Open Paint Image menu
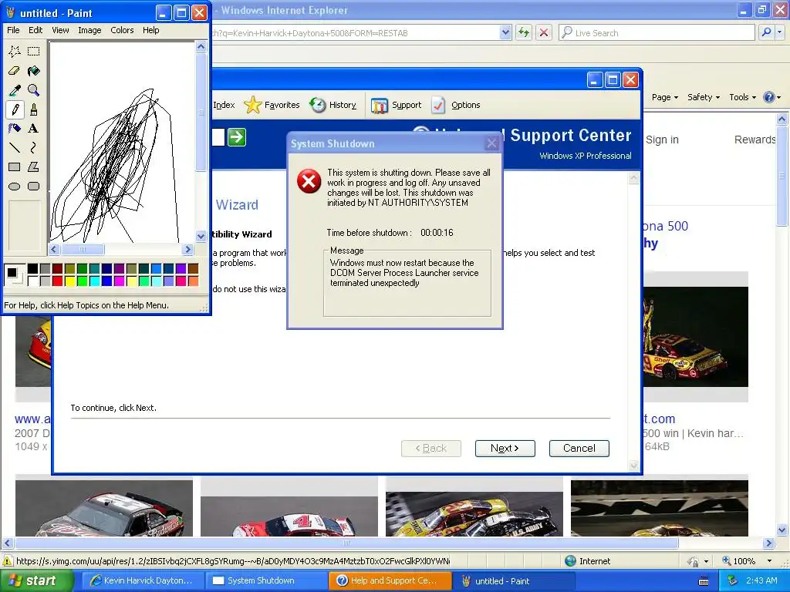790x592 pixels. tap(89, 30)
